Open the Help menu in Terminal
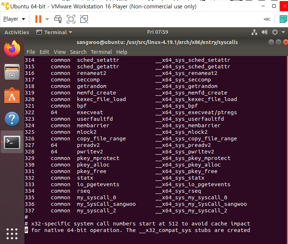The width and height of the screenshot is (288, 244). click(x=122, y=52)
